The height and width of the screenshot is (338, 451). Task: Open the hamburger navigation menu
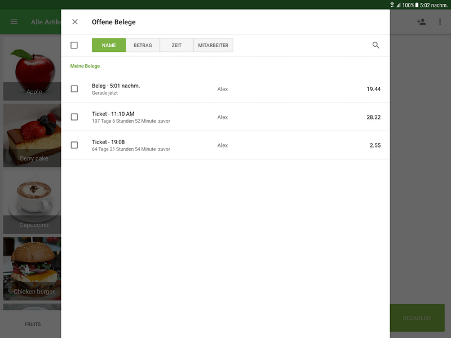[14, 22]
